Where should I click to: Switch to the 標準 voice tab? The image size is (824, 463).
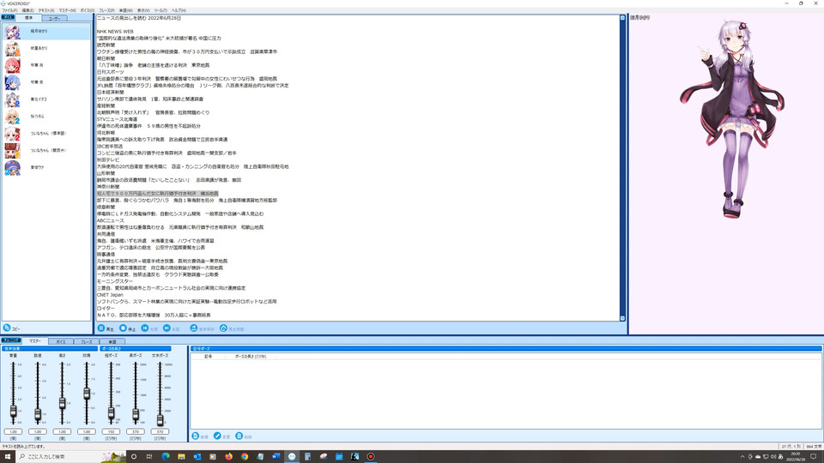(x=29, y=18)
